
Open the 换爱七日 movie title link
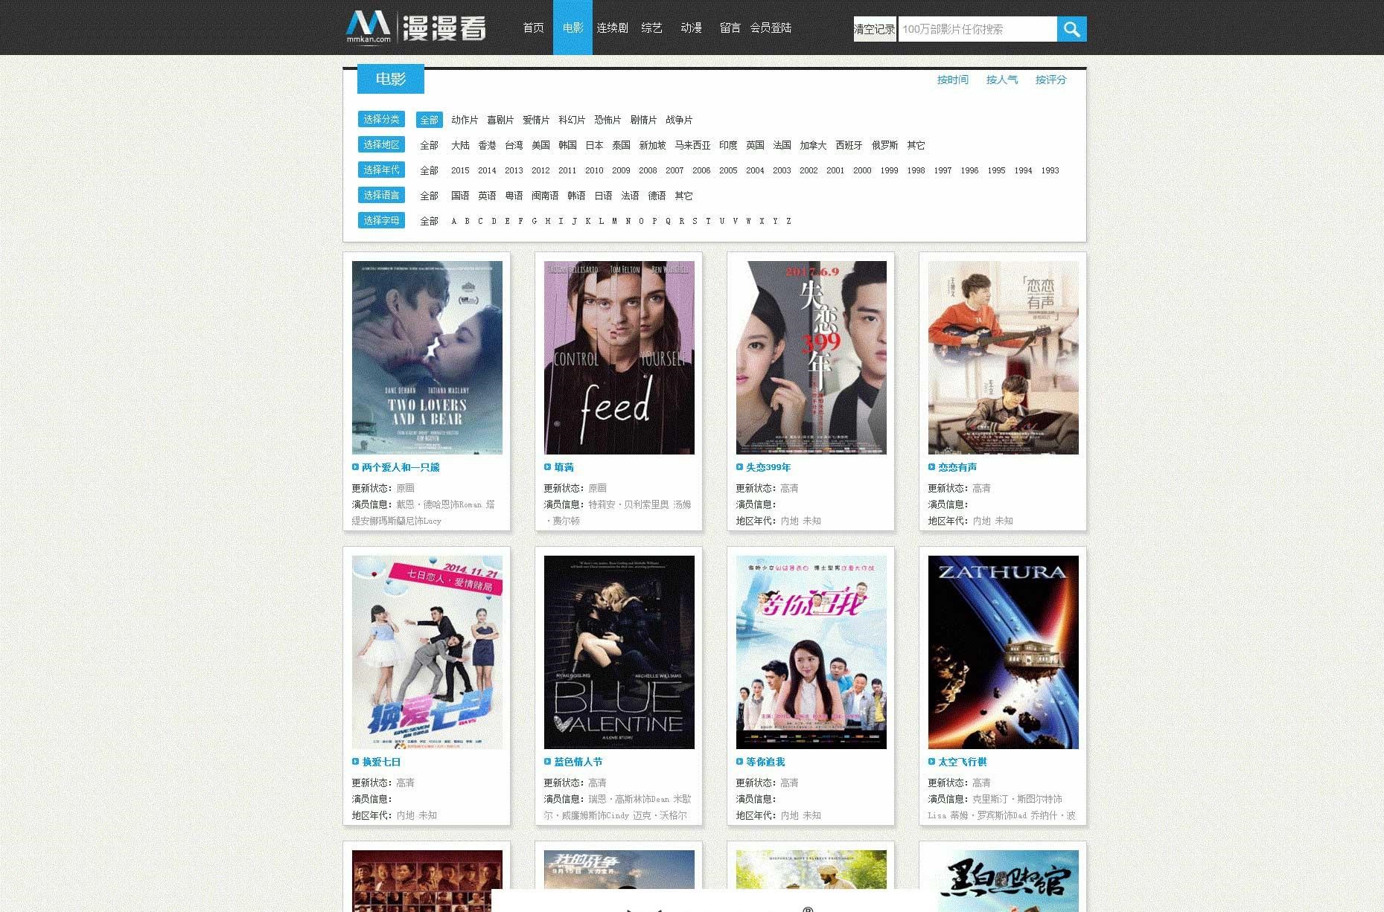click(x=381, y=762)
